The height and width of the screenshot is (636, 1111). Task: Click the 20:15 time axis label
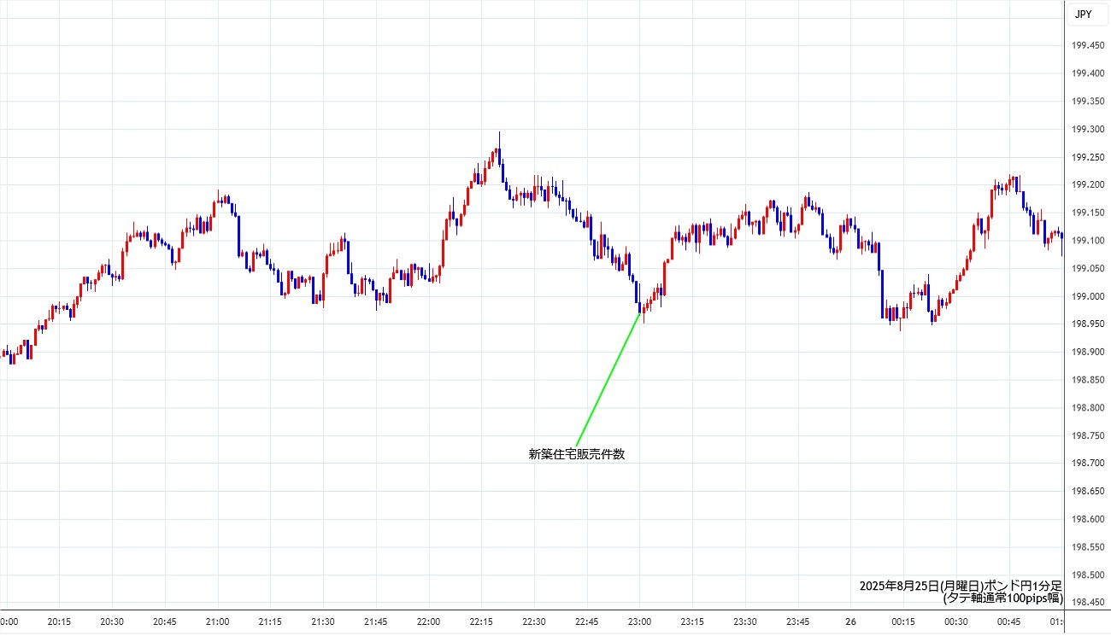coord(59,621)
